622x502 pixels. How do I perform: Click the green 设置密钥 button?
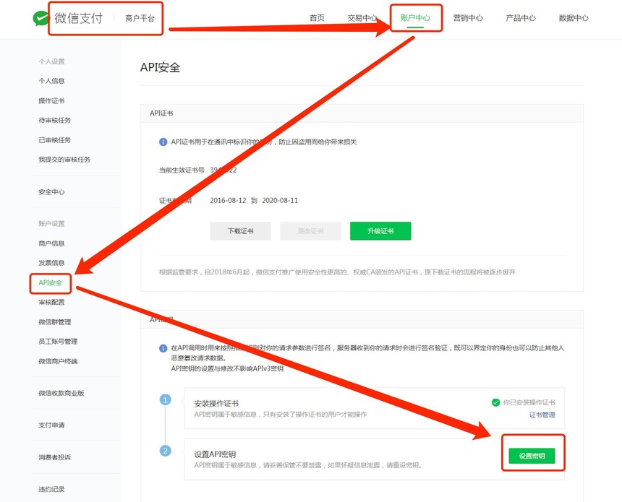532,456
